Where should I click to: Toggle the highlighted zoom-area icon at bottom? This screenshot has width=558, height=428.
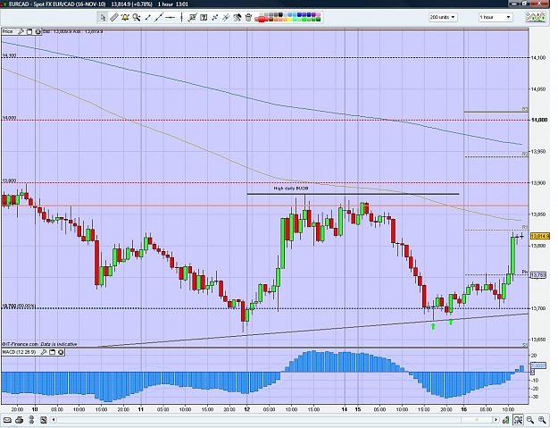point(518,420)
